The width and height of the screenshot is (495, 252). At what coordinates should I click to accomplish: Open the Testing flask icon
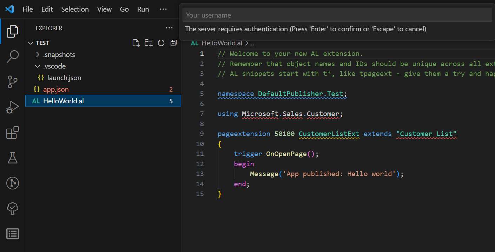click(x=12, y=158)
